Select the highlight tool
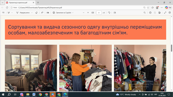 pyautogui.click(x=9, y=13)
